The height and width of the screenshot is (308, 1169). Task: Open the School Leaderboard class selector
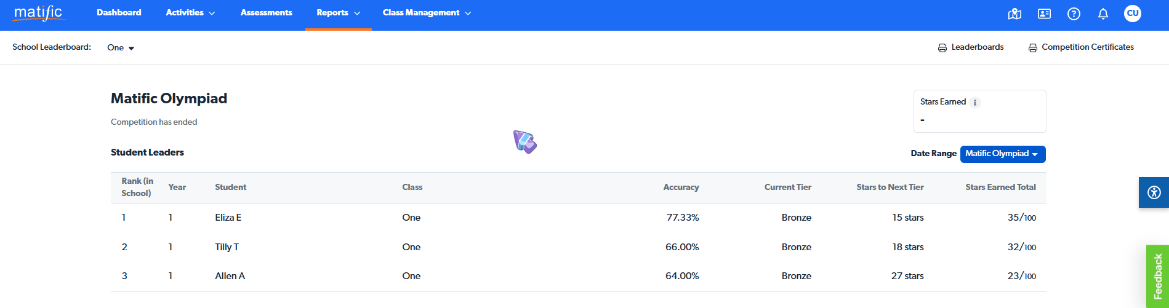click(121, 48)
